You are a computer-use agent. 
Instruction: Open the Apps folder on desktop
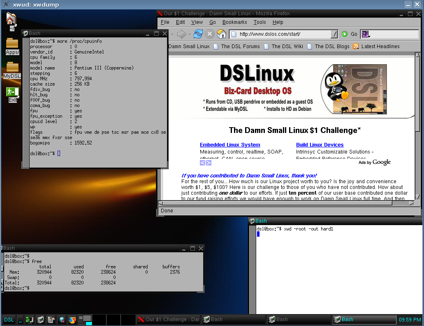(12, 47)
